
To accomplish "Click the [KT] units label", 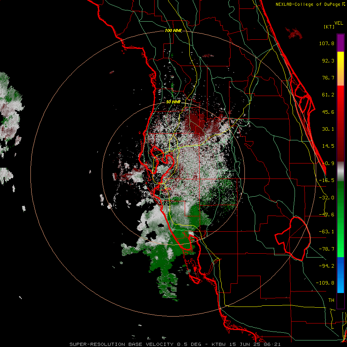I will [x=329, y=27].
